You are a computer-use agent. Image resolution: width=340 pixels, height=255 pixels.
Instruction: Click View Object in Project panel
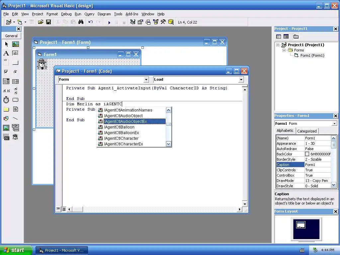pos(286,37)
